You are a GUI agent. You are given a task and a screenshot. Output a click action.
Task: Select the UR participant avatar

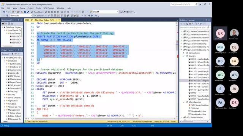(220, 33)
